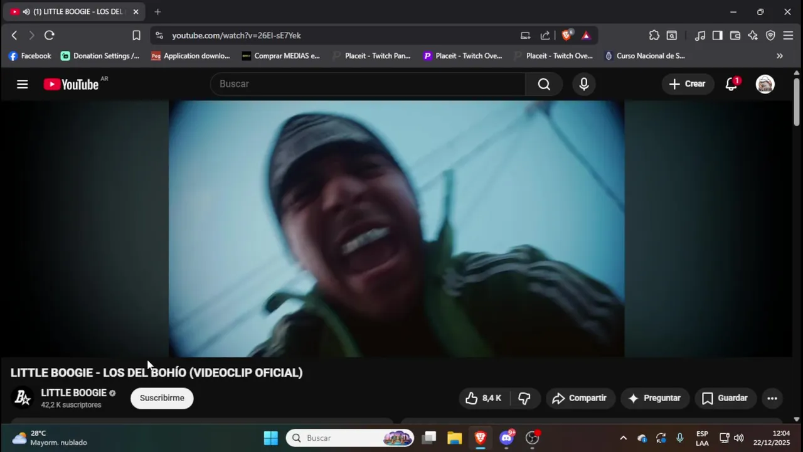The height and width of the screenshot is (452, 803).
Task: Open browser extensions puzzle icon
Action: (654, 35)
